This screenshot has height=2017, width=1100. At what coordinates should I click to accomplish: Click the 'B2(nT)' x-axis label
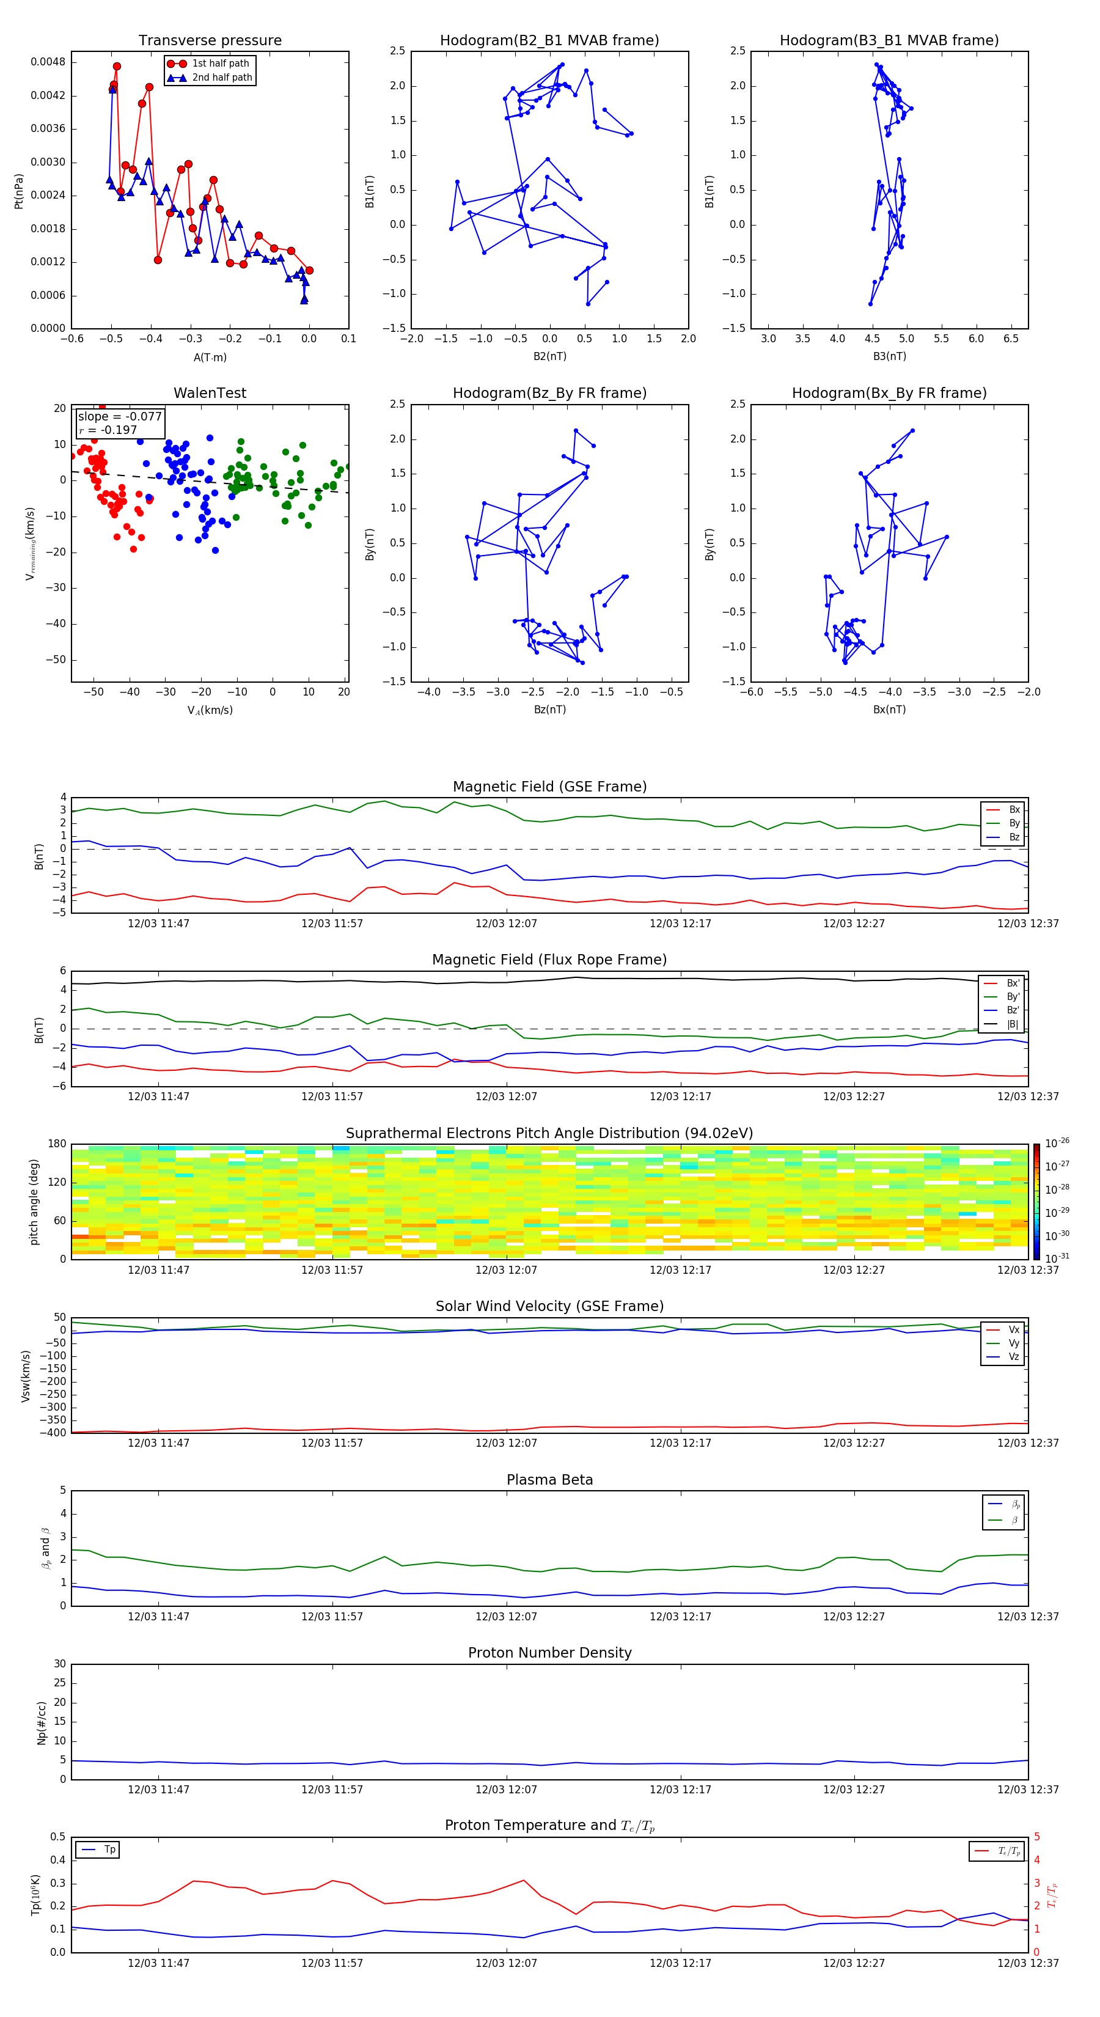point(549,356)
